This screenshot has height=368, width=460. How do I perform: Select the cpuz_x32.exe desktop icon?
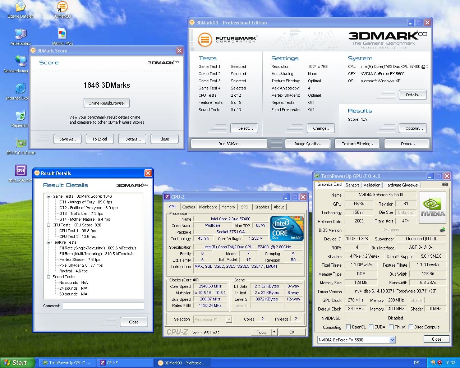point(20,174)
